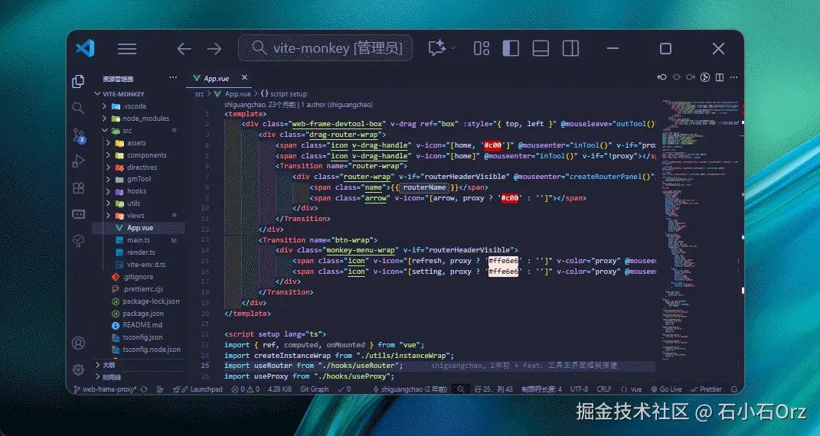Viewport: 820px width, 436px height.
Task: Open the Extensions view
Action: 78,188
